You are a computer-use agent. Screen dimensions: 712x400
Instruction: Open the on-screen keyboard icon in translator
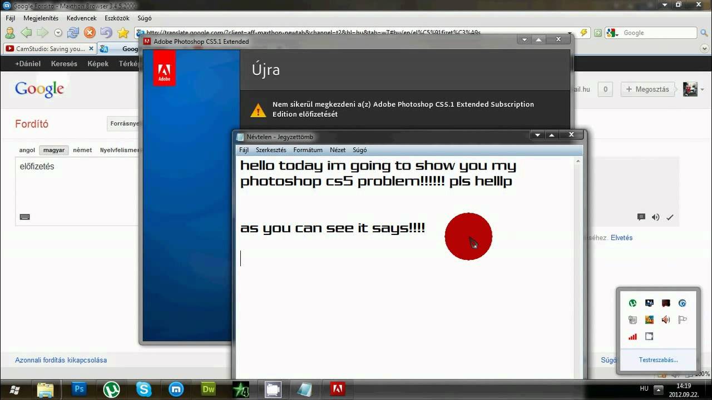pyautogui.click(x=24, y=217)
